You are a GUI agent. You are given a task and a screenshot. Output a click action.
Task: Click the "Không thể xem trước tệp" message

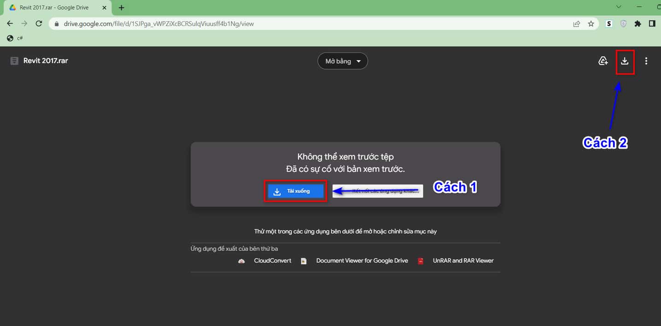[345, 157]
